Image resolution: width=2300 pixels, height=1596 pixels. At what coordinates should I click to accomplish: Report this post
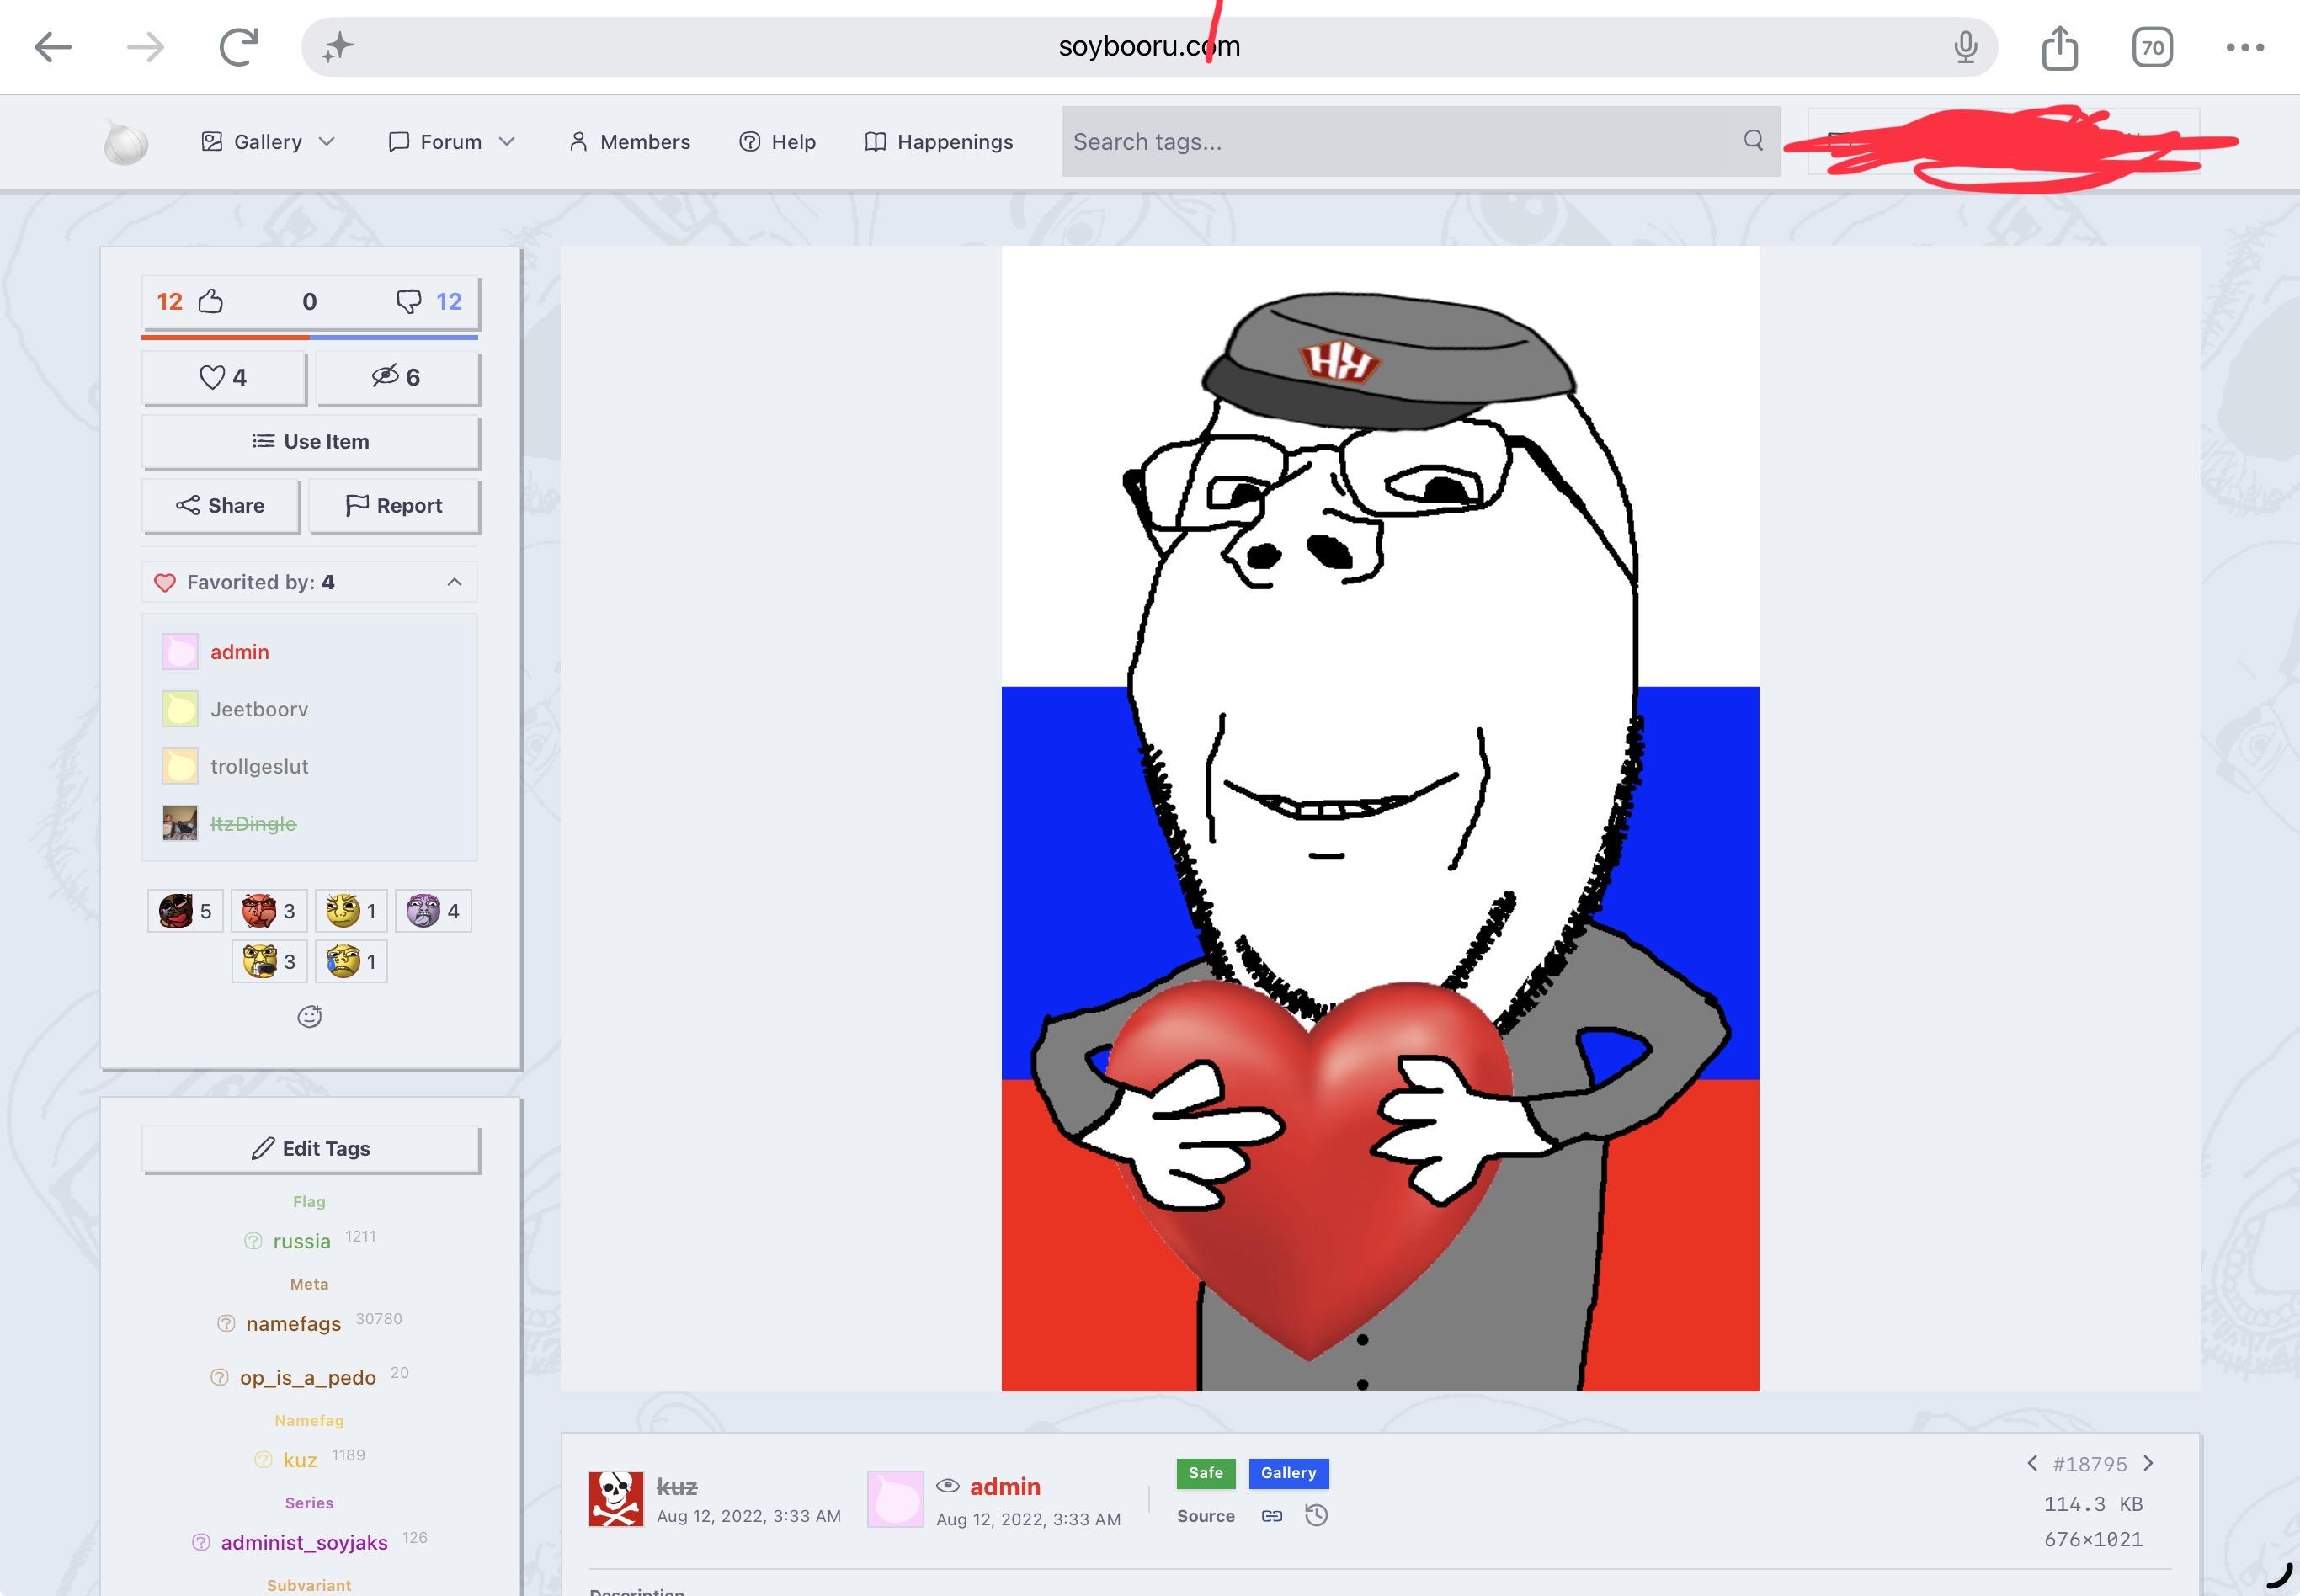point(395,506)
